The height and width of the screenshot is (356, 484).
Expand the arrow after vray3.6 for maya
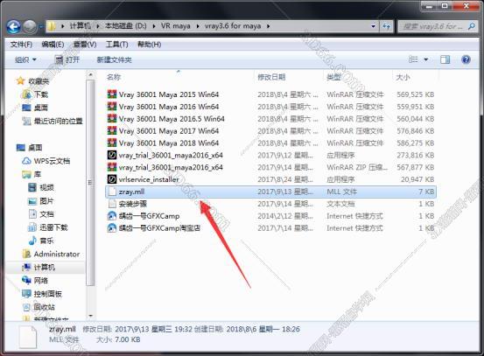(x=268, y=26)
